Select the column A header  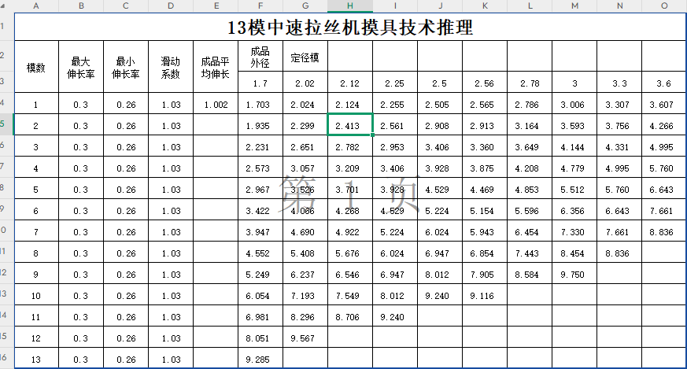coord(36,6)
